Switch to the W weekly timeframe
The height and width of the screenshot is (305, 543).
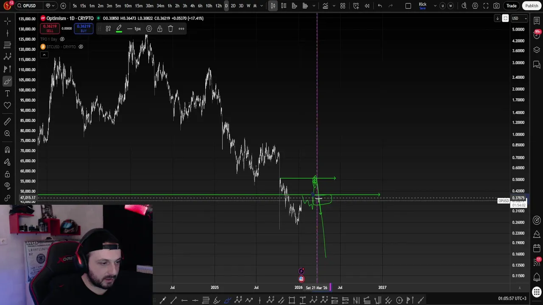[x=248, y=6]
